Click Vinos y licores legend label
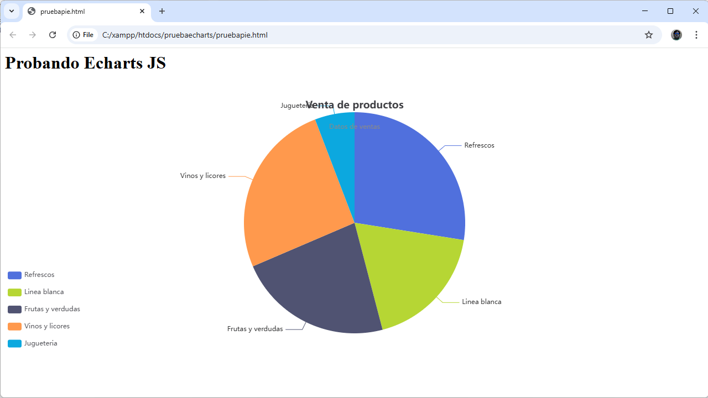Viewport: 708px width, 398px height. [47, 326]
